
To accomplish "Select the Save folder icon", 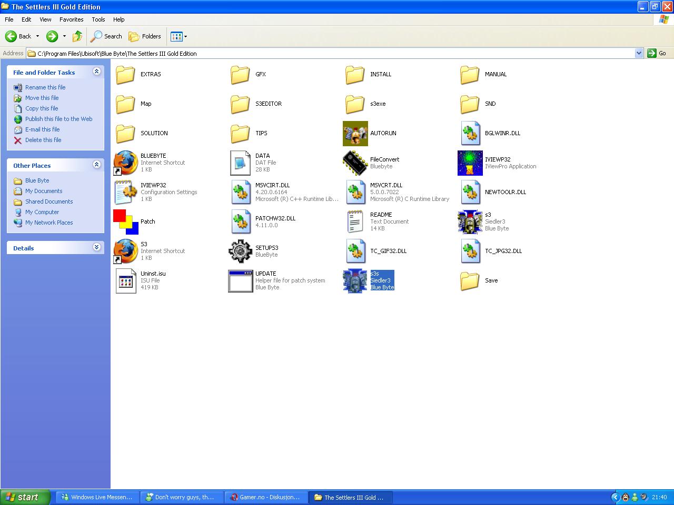I will tap(470, 280).
